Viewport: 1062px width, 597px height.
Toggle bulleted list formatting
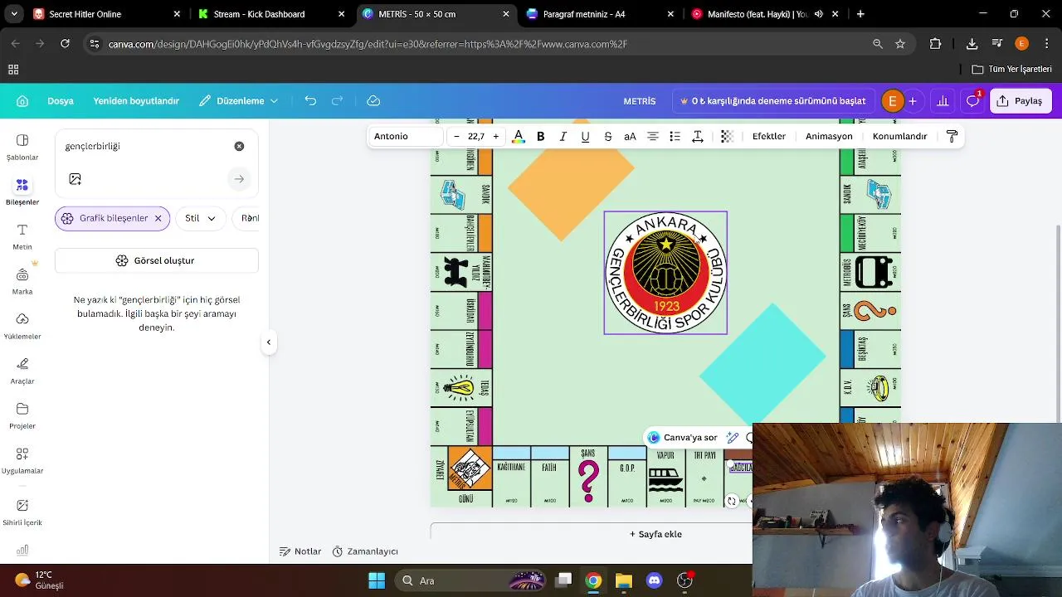pos(675,136)
